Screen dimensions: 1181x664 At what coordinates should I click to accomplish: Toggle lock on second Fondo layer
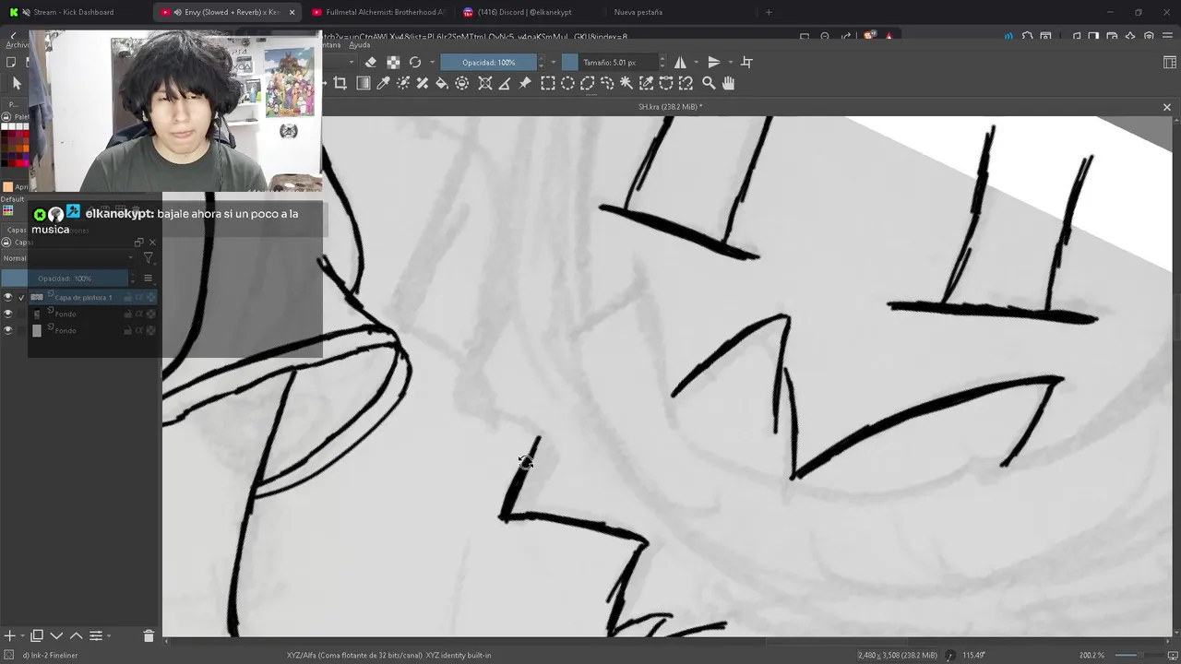(x=128, y=330)
